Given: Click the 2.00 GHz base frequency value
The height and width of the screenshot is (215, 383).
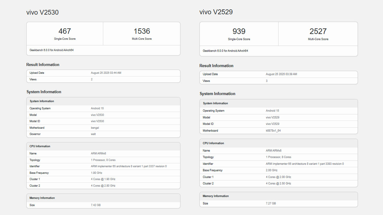Looking at the screenshot, I should pyautogui.click(x=271, y=170).
